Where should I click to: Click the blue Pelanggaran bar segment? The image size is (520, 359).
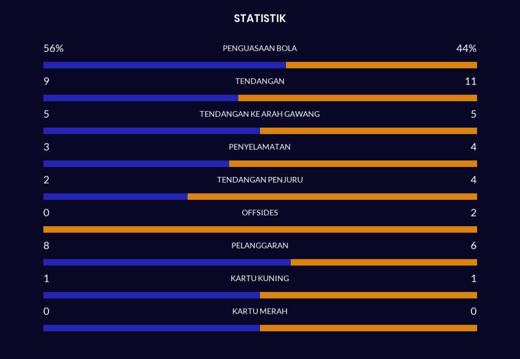167,262
